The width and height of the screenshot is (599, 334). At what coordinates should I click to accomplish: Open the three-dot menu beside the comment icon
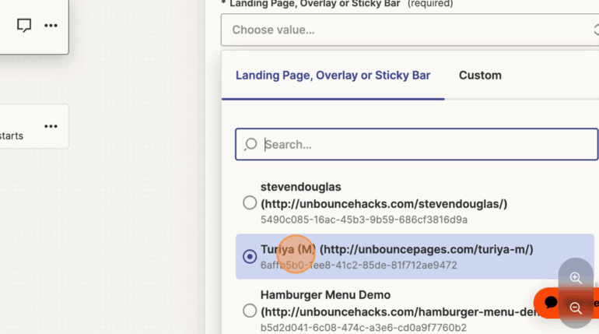[51, 26]
